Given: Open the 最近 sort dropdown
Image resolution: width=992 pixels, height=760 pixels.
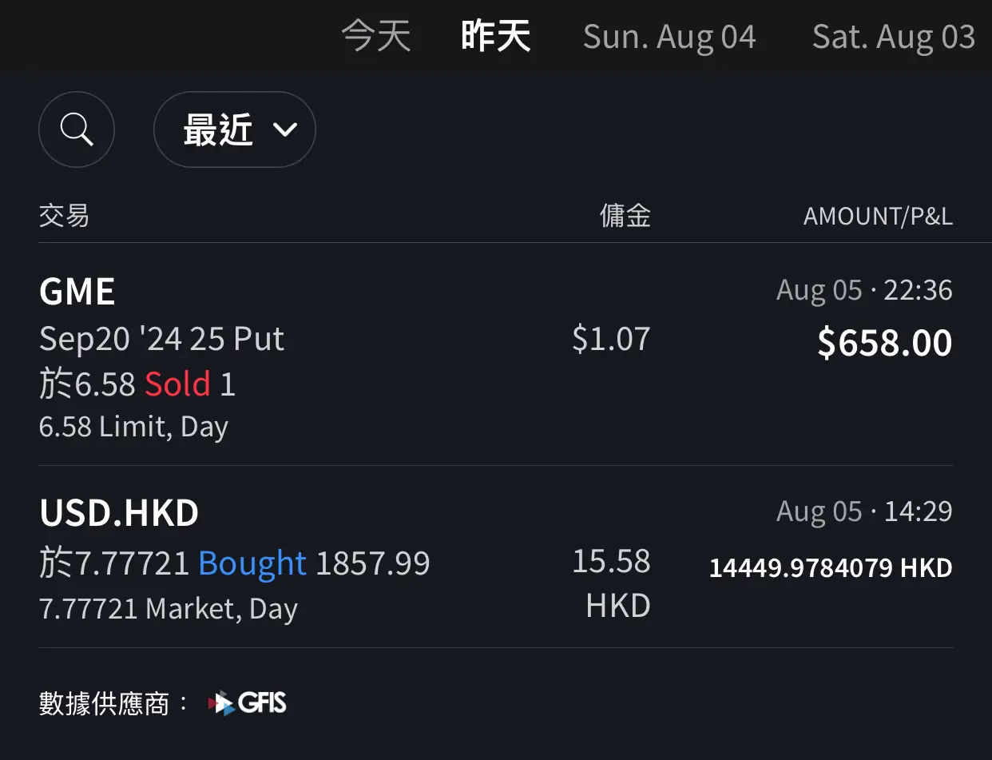Looking at the screenshot, I should (x=235, y=129).
